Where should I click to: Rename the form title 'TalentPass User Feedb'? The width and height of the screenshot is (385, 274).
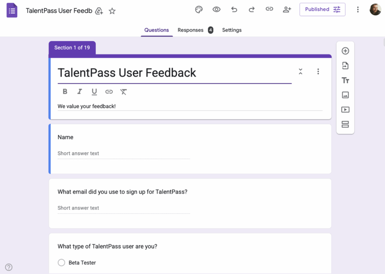59,11
